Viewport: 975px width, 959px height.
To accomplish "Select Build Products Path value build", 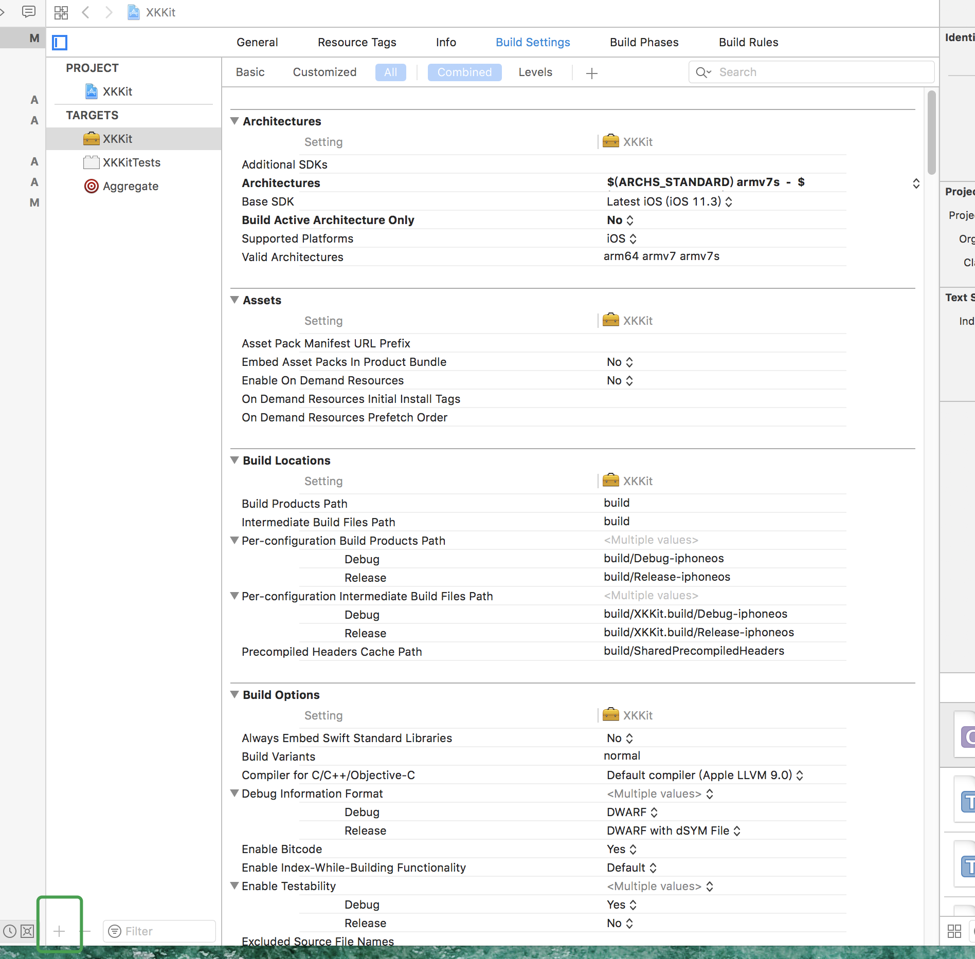I will (x=617, y=503).
